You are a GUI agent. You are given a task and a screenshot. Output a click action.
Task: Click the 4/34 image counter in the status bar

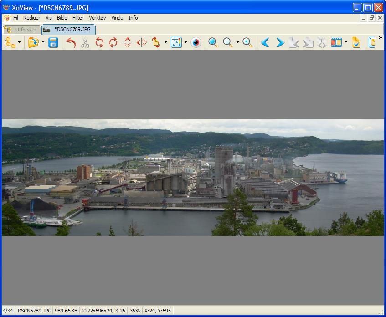(x=8, y=311)
